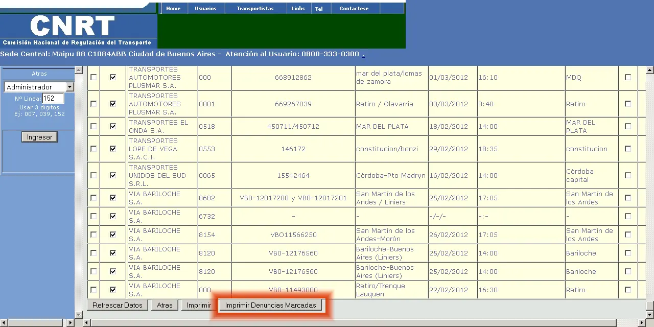Click the CNRT logo banner

78,31
